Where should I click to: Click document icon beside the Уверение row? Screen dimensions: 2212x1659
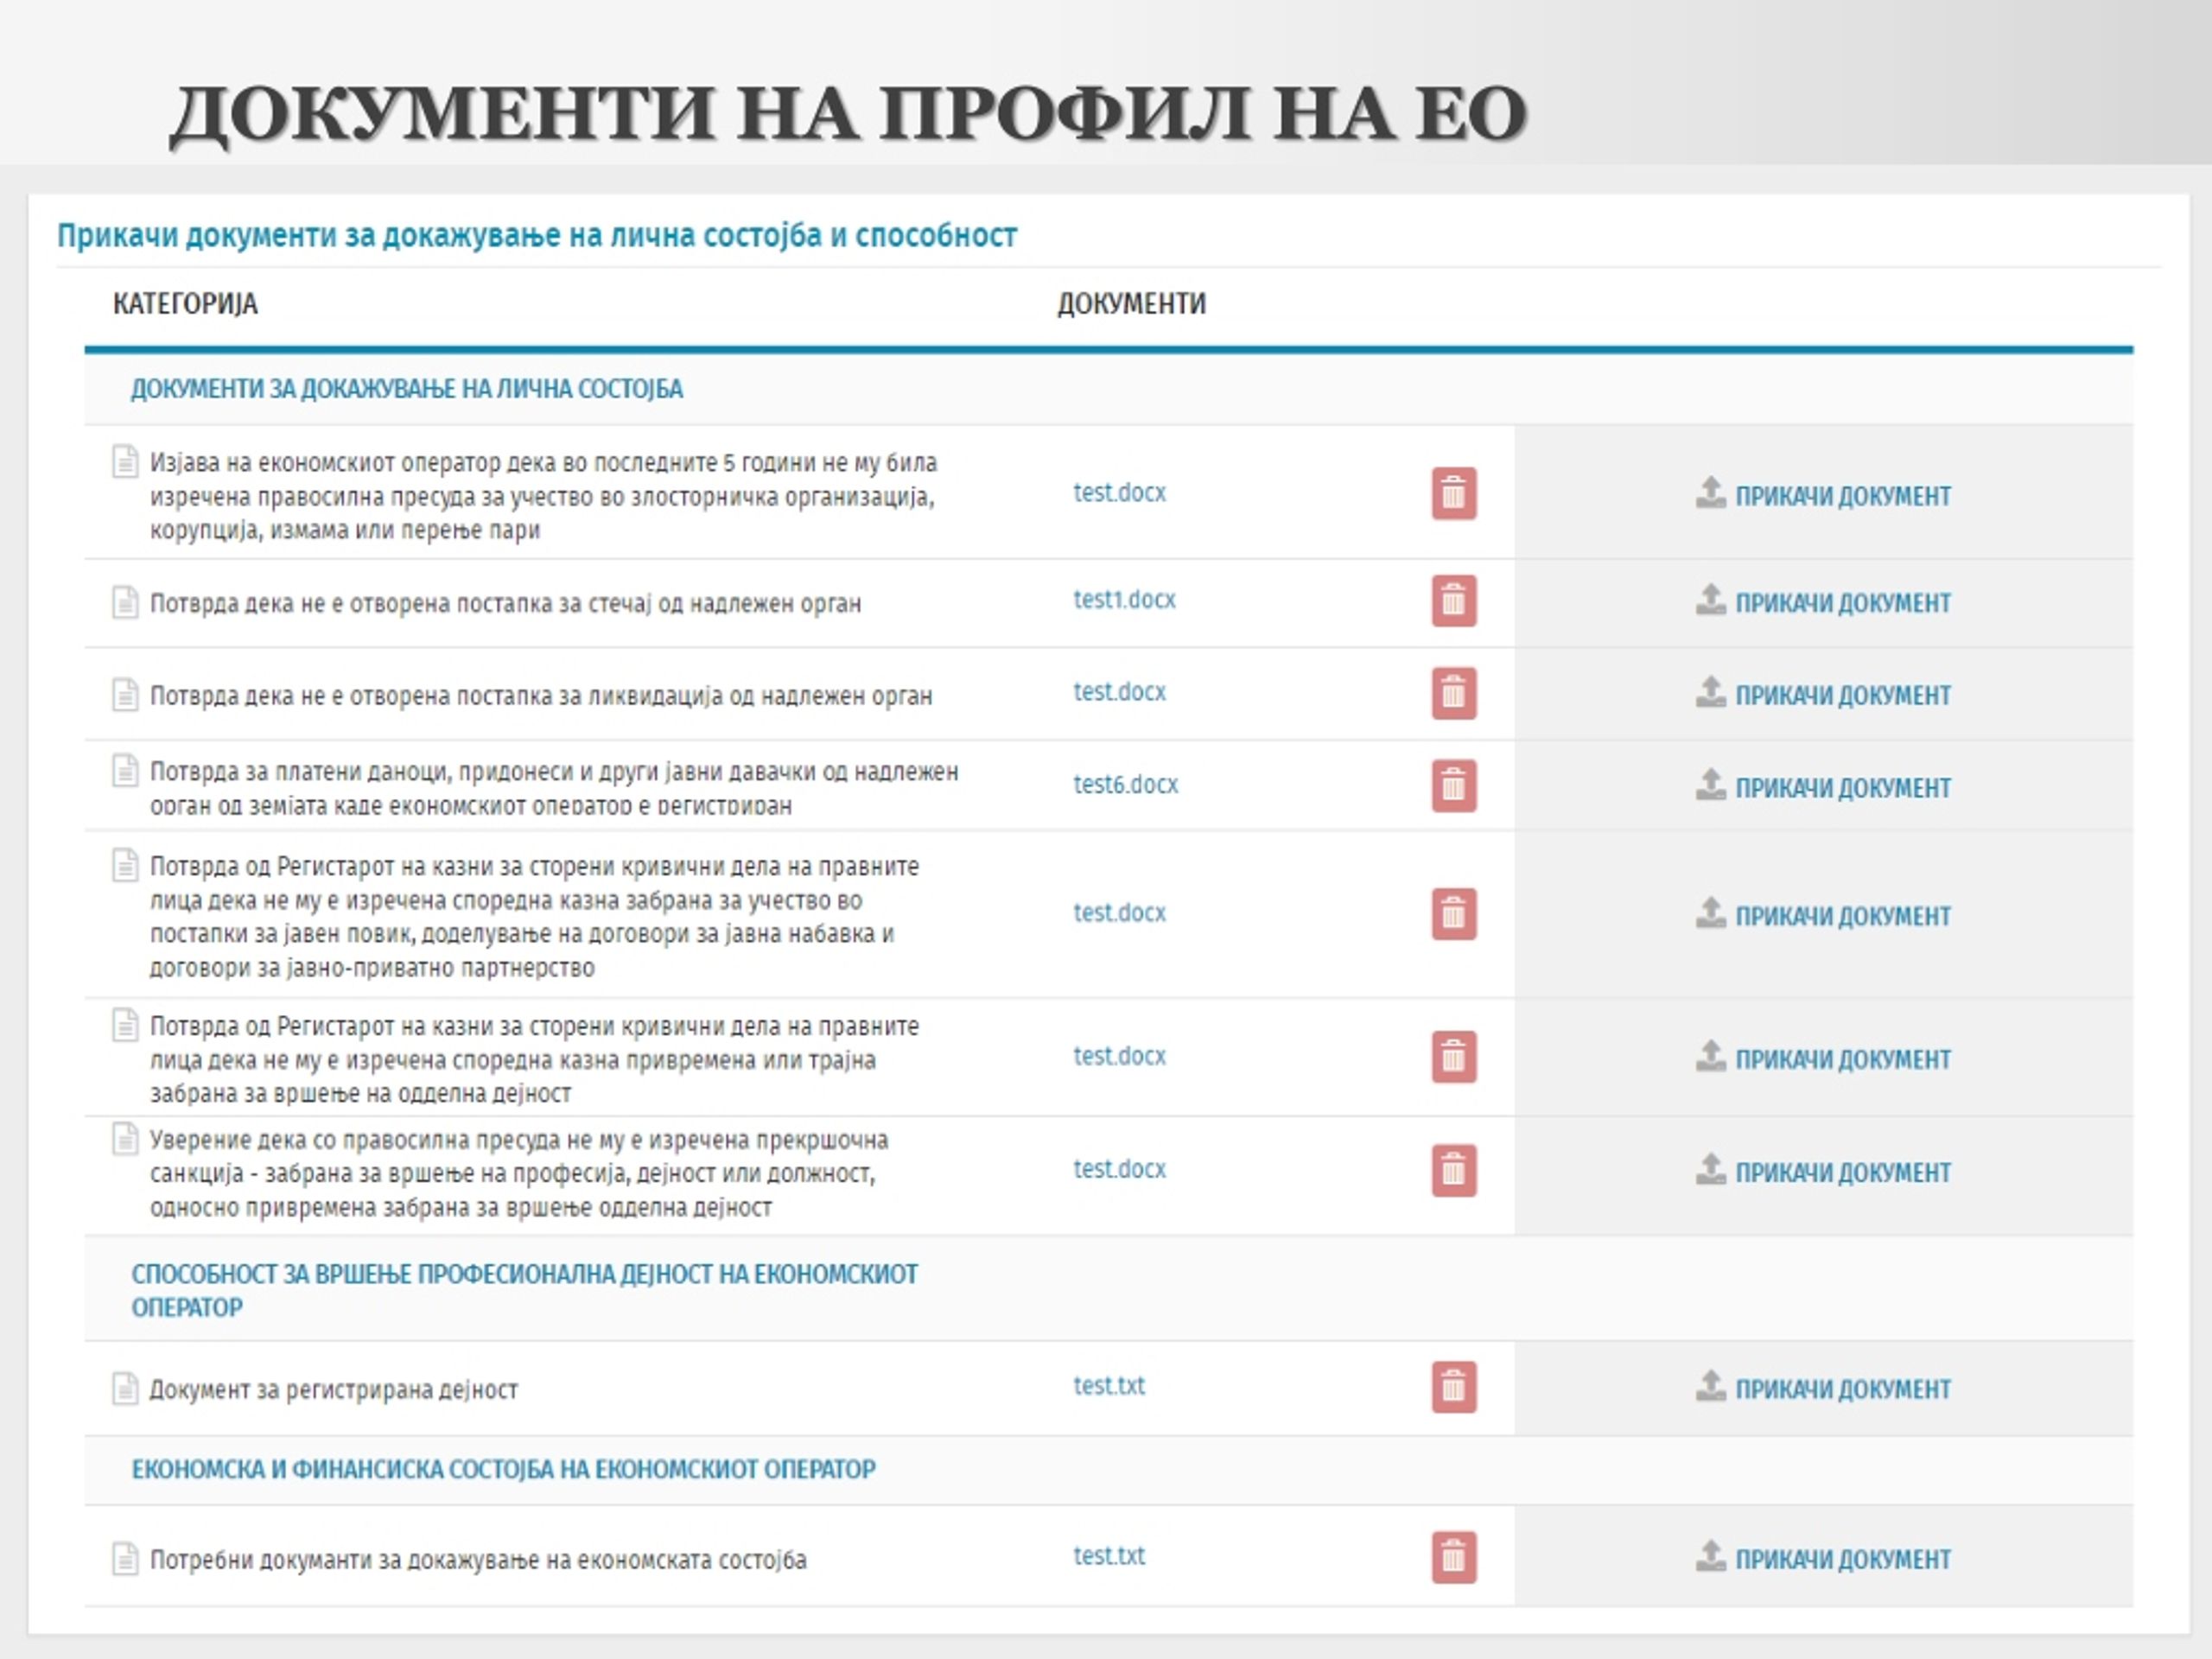125,1138
